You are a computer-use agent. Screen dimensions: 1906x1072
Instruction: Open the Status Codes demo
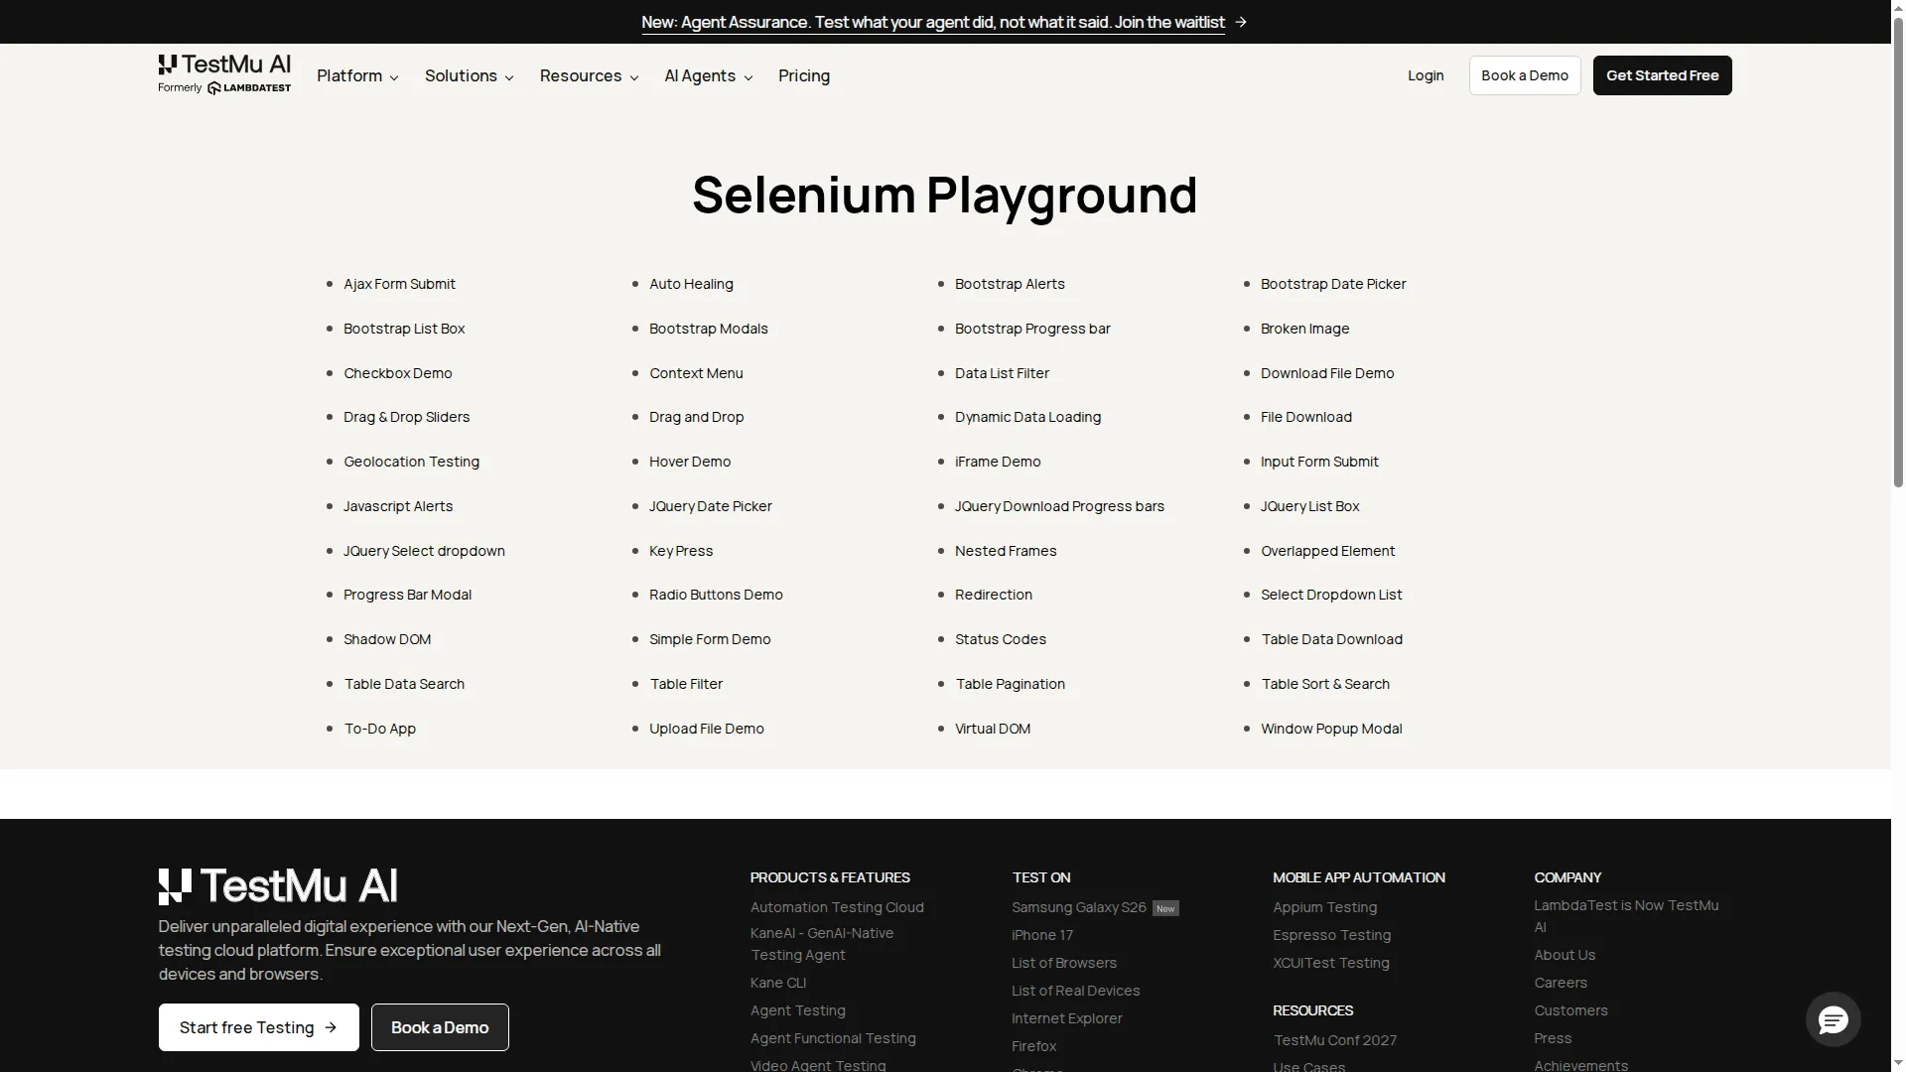pos(1001,639)
